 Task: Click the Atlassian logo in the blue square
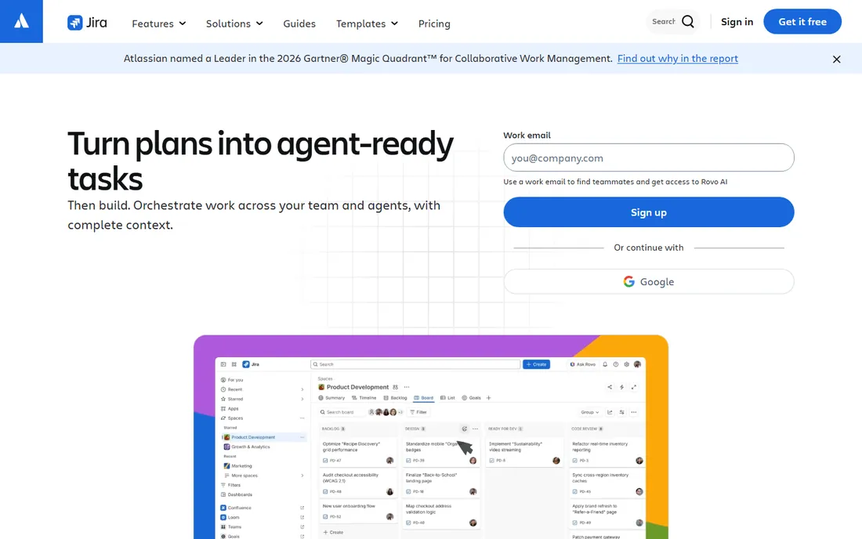[x=21, y=21]
